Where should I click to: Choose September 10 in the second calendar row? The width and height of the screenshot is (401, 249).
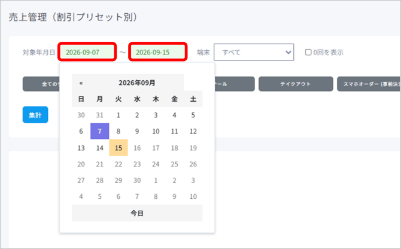pyautogui.click(x=156, y=131)
